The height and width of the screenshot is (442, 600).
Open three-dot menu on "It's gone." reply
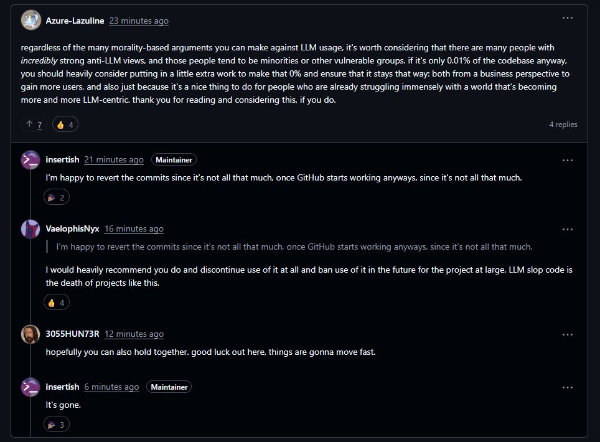tap(567, 387)
